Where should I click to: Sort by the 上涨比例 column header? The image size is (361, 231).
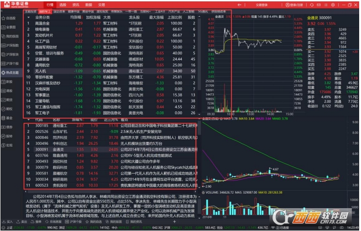pyautogui.click(x=174, y=17)
